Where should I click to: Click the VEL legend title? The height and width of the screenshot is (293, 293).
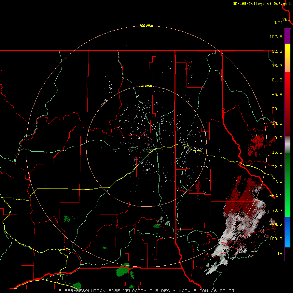click(286, 19)
